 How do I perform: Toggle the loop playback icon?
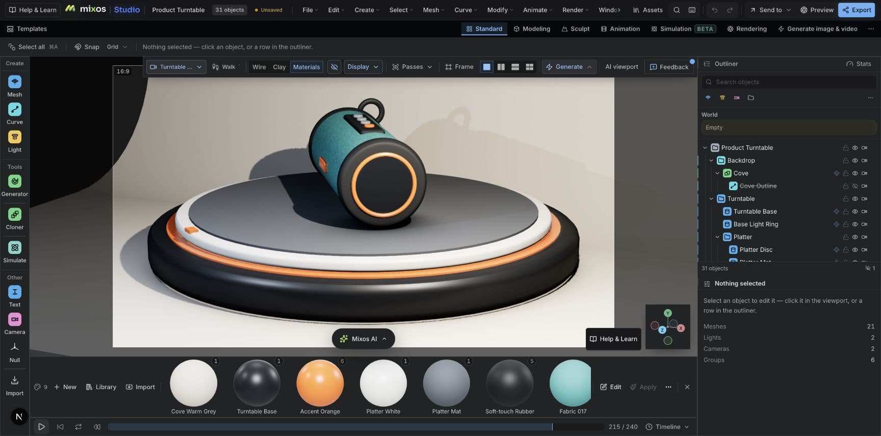pyautogui.click(x=79, y=427)
